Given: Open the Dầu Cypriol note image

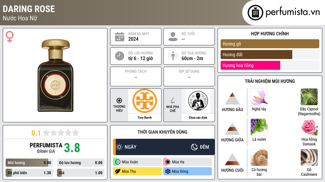Looking at the screenshot, I should 309,97.
